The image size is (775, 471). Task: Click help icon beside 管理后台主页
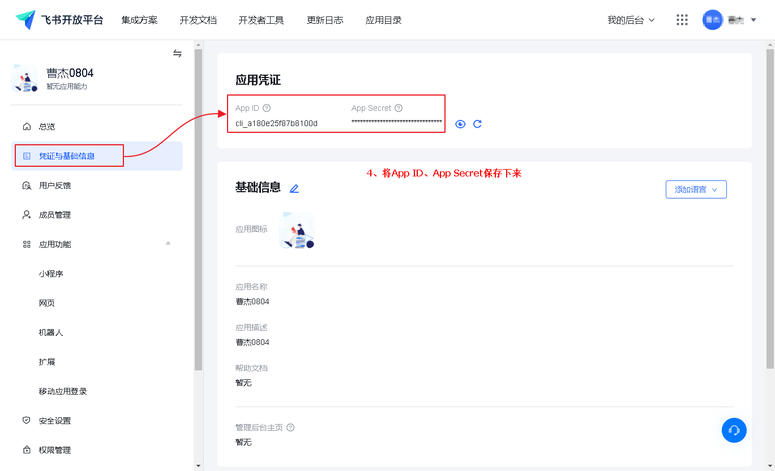(x=290, y=427)
